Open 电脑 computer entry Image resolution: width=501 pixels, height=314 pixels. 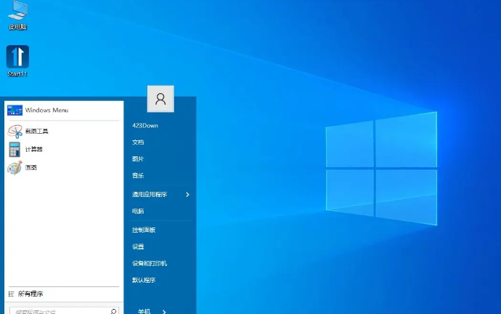click(x=138, y=211)
